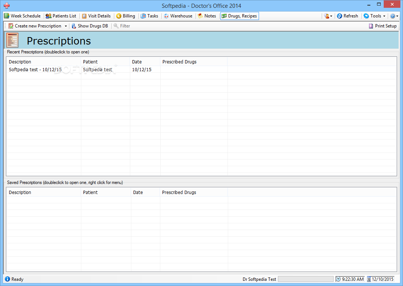Click the status bar progress field

(x=306, y=279)
